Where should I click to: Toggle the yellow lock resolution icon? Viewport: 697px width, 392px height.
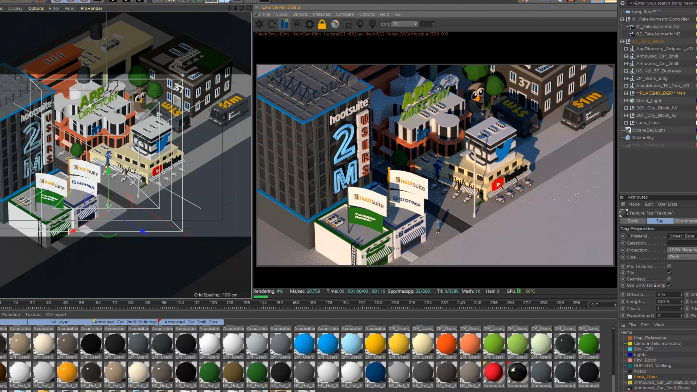coord(322,24)
